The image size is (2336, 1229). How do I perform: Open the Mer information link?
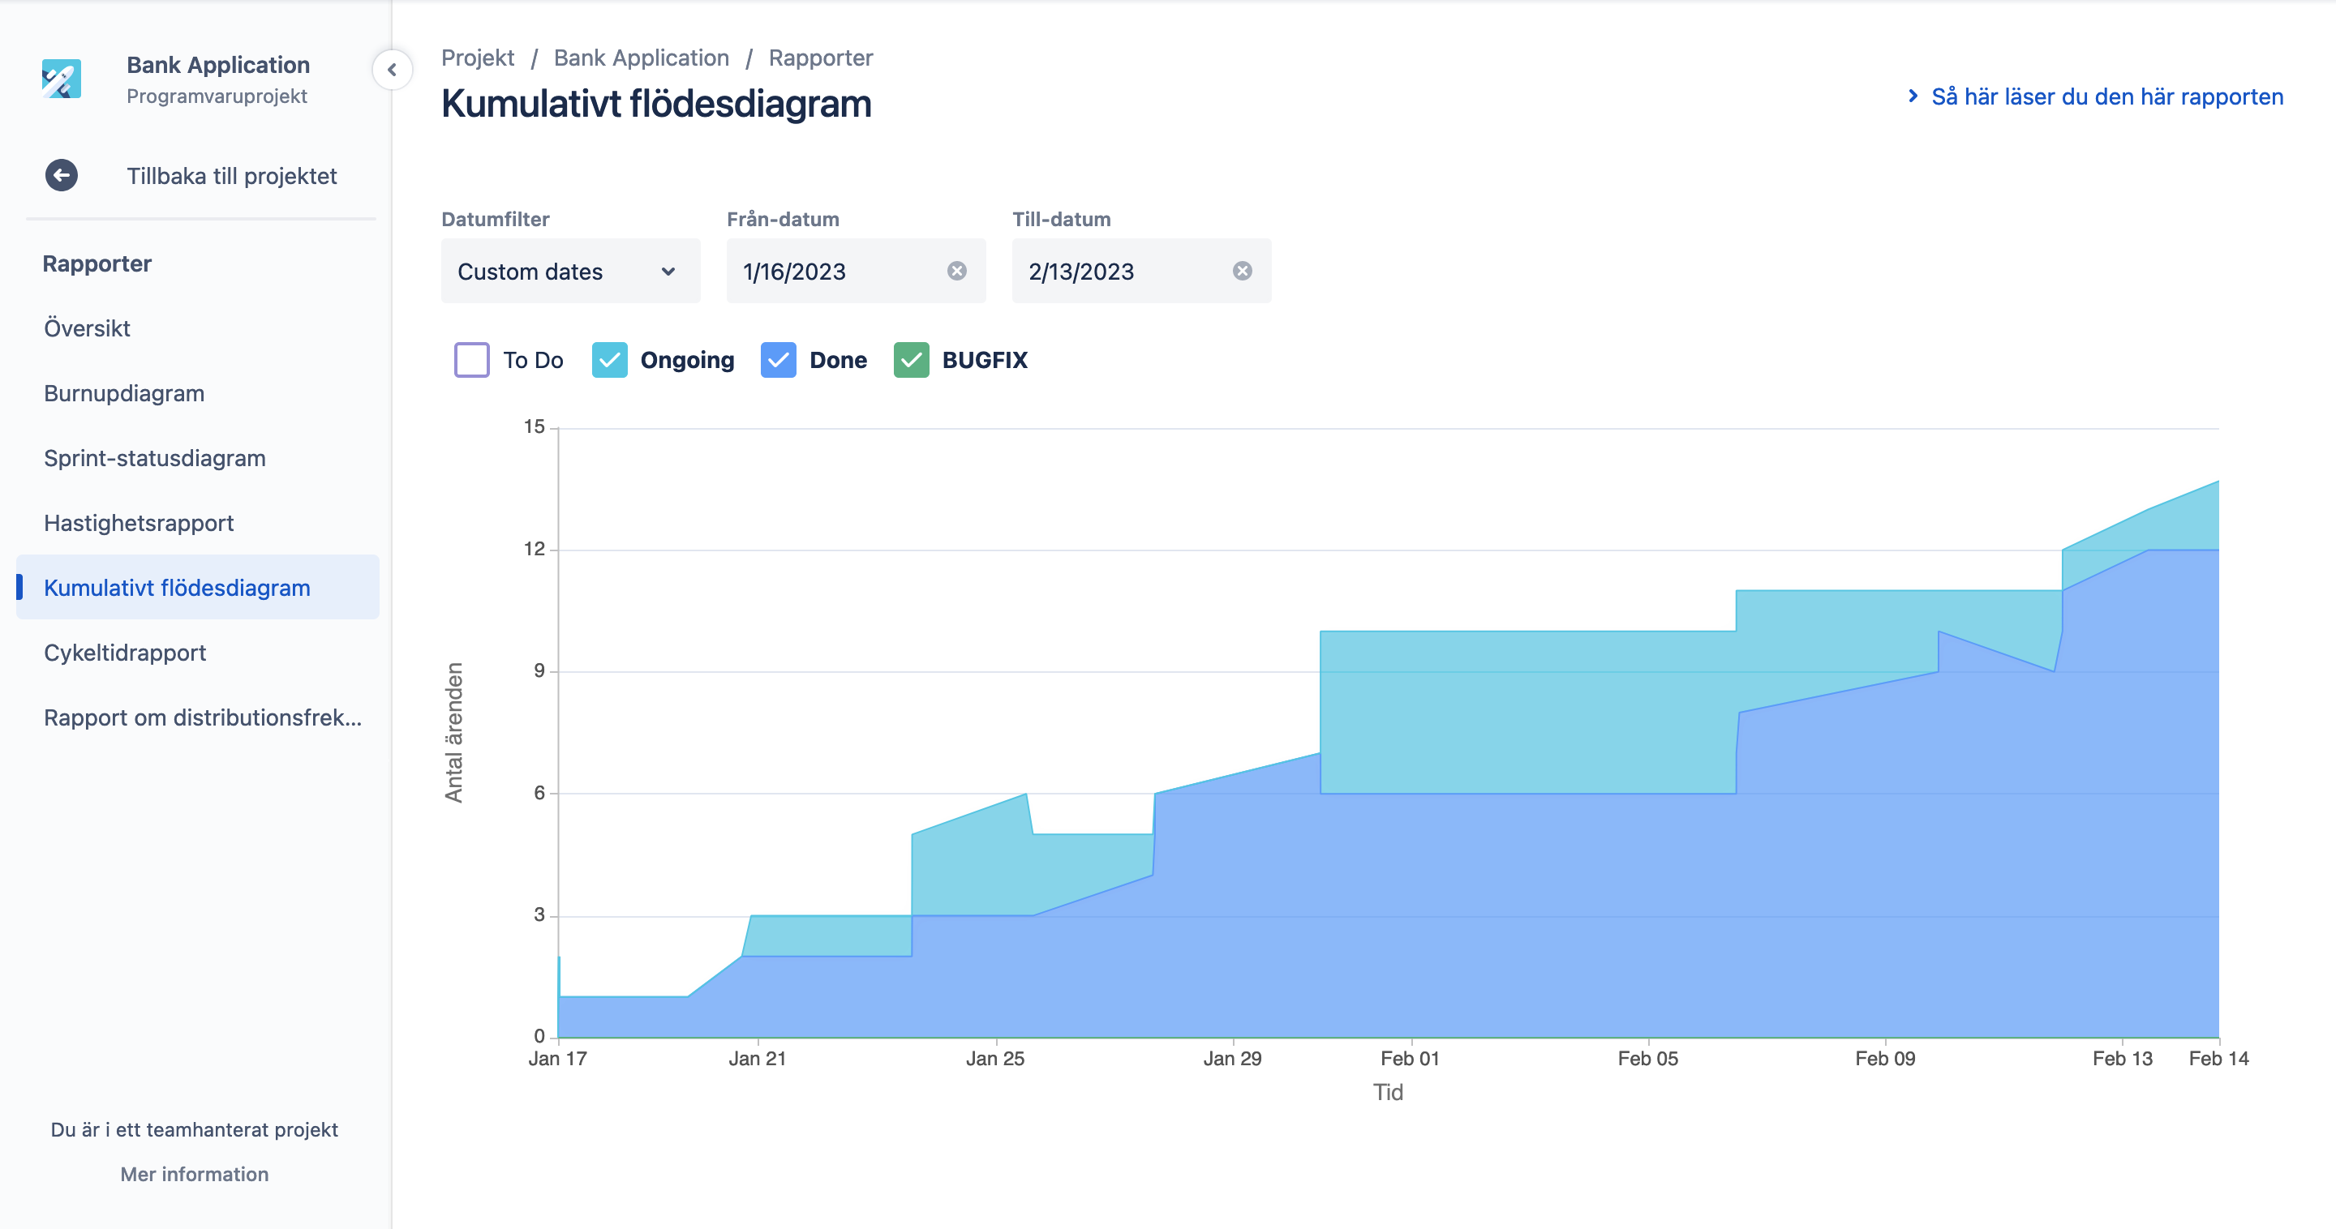click(x=195, y=1174)
